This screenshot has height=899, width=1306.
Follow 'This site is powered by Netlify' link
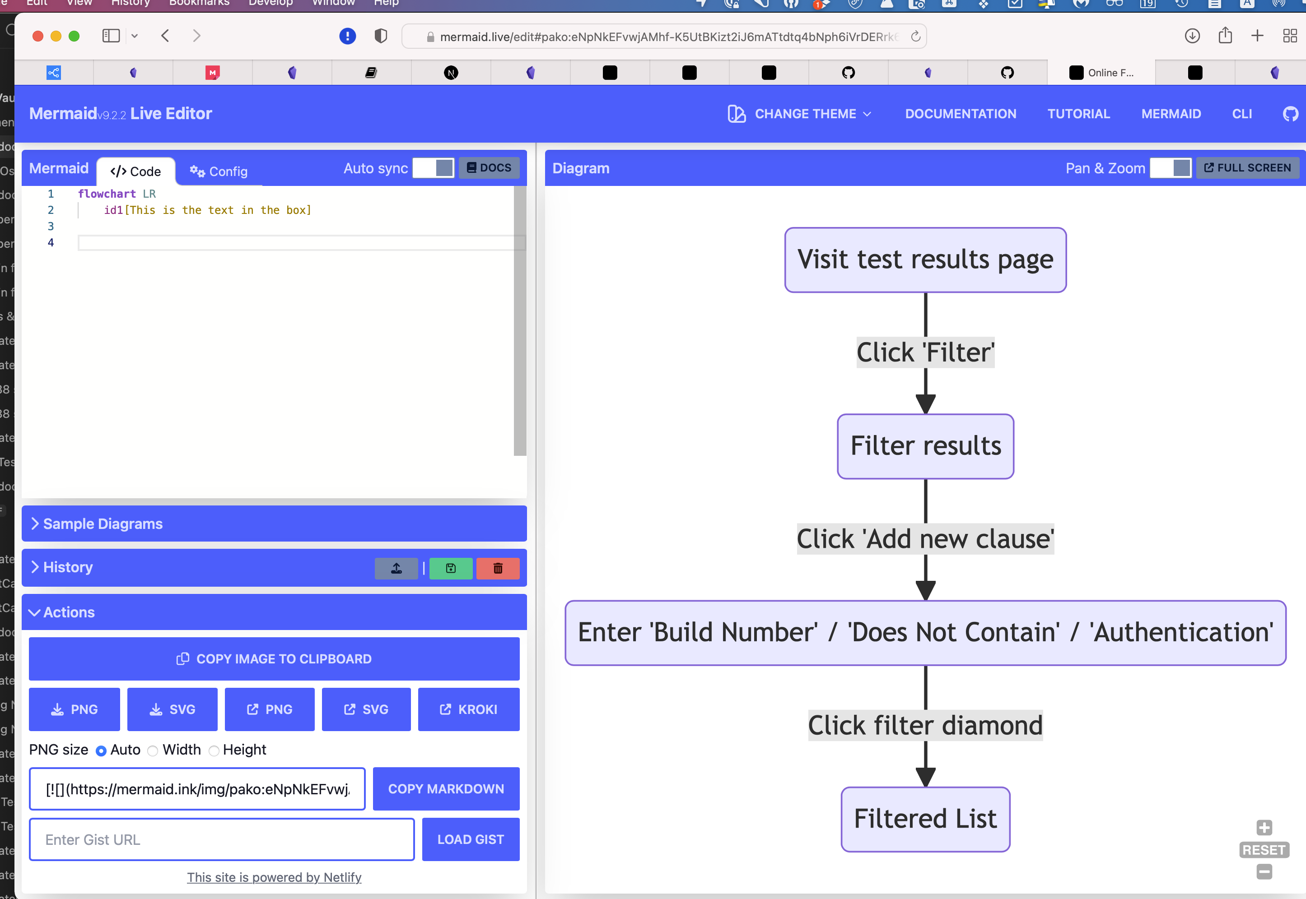pyautogui.click(x=274, y=877)
